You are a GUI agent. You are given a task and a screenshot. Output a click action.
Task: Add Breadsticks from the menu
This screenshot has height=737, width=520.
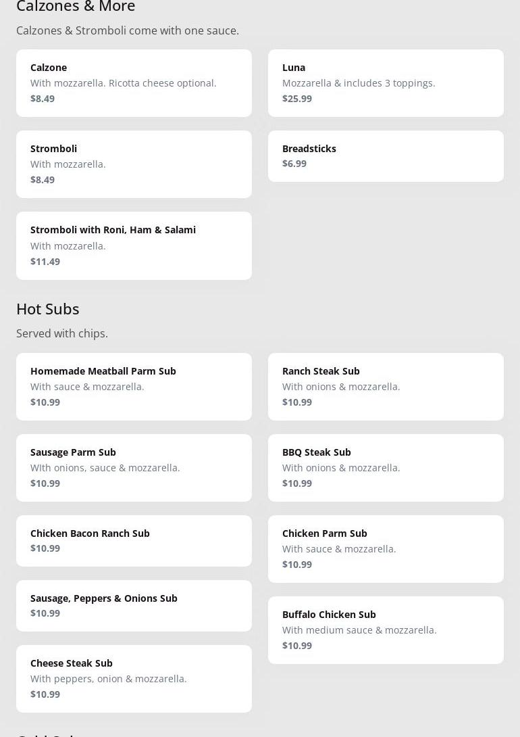click(386, 156)
